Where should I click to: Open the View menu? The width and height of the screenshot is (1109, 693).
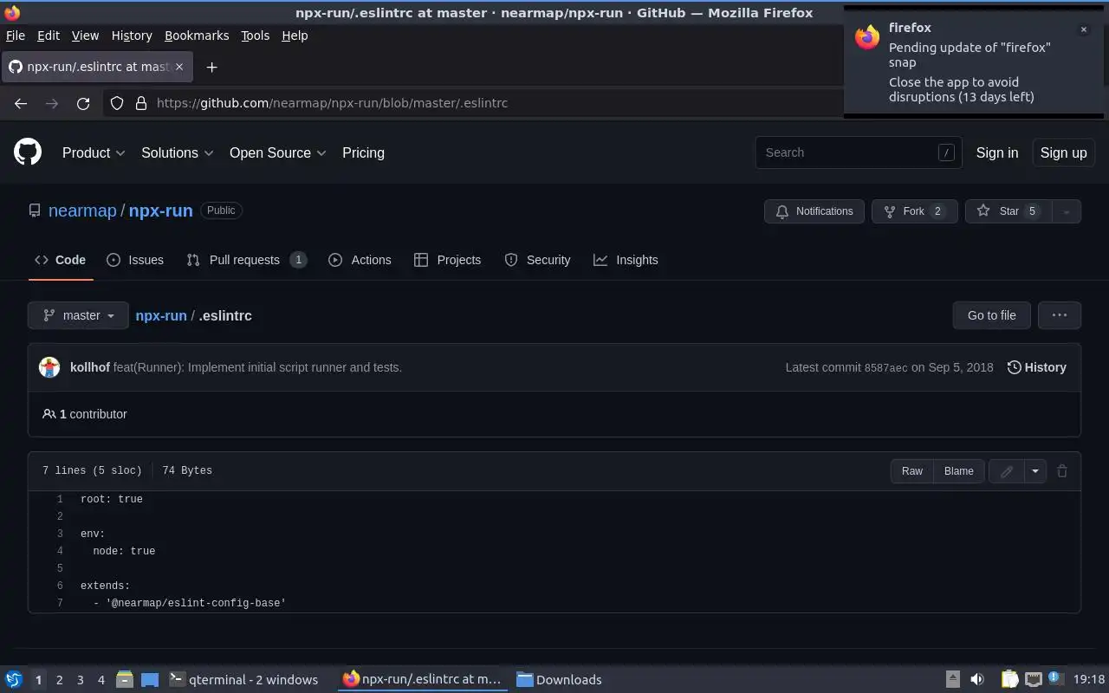85,36
